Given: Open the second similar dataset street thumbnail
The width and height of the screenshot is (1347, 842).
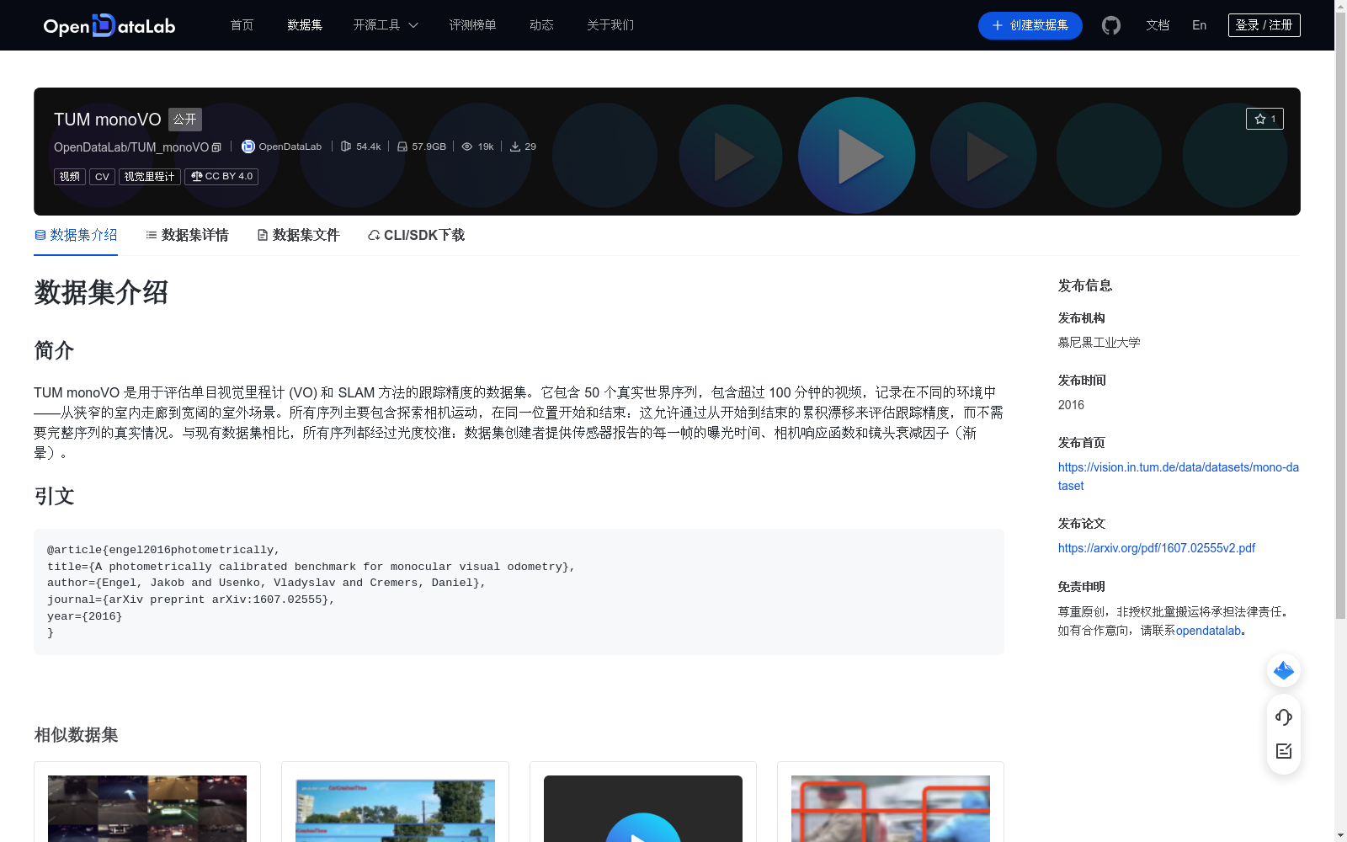Looking at the screenshot, I should [395, 810].
